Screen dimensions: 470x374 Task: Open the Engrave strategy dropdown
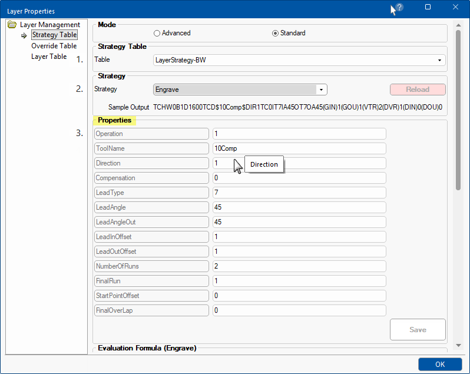point(321,90)
